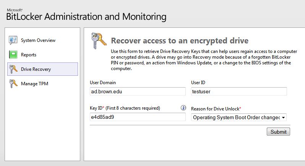Click the 'Recover access to an encrypted drive' heading
This screenshot has height=166, width=305.
[180, 41]
